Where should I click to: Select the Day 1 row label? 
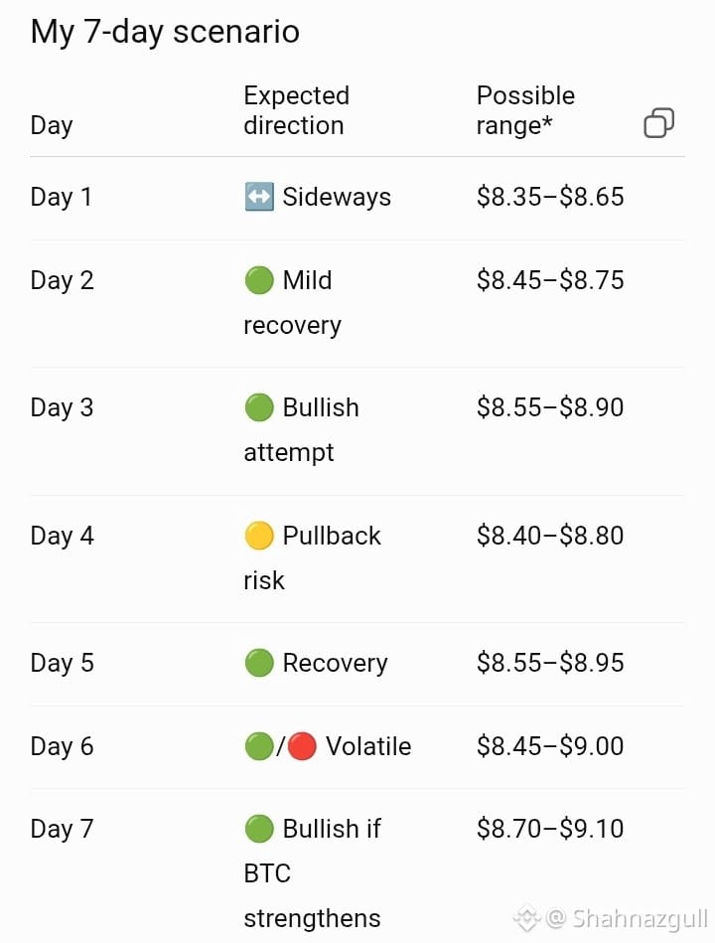pyautogui.click(x=61, y=198)
